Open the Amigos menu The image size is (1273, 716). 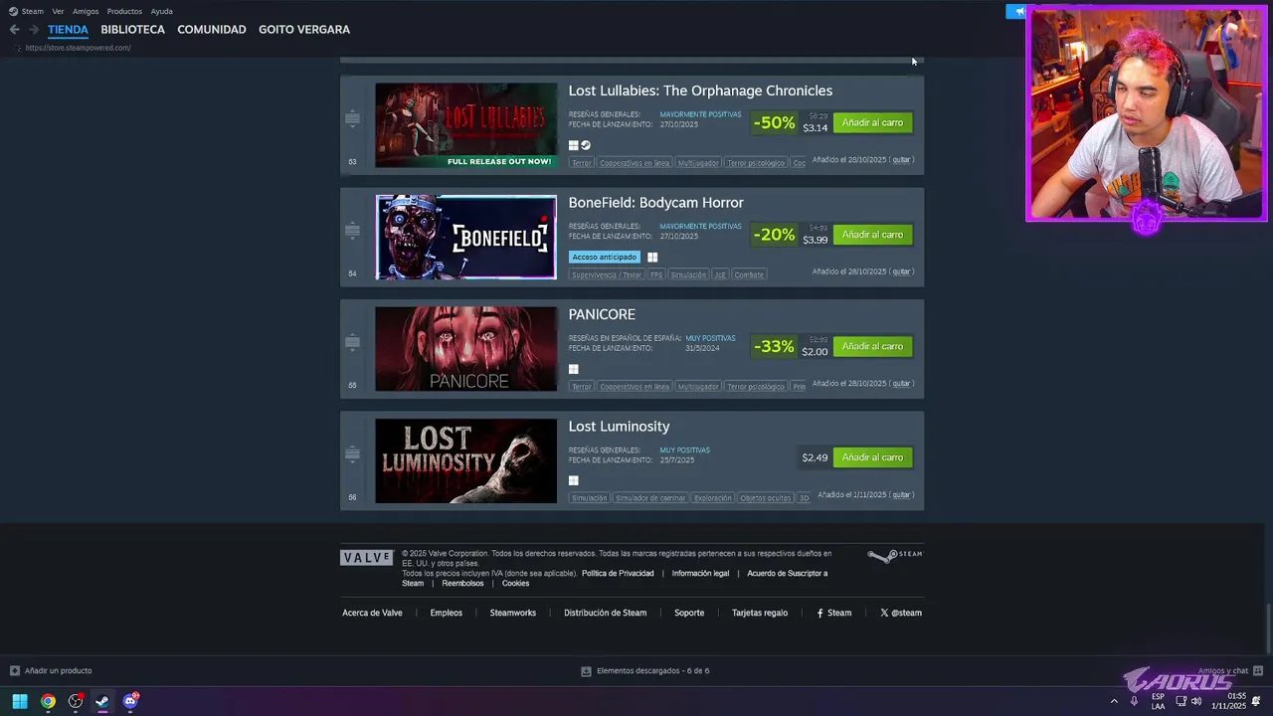point(86,11)
